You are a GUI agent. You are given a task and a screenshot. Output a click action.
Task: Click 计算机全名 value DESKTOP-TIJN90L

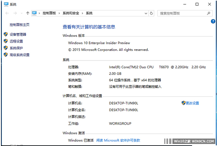(x=123, y=110)
